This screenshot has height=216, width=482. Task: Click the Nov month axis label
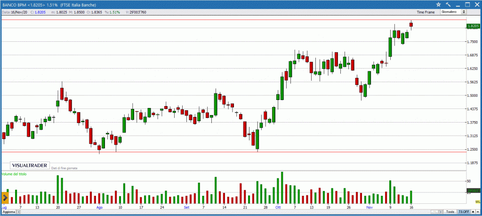(369, 208)
